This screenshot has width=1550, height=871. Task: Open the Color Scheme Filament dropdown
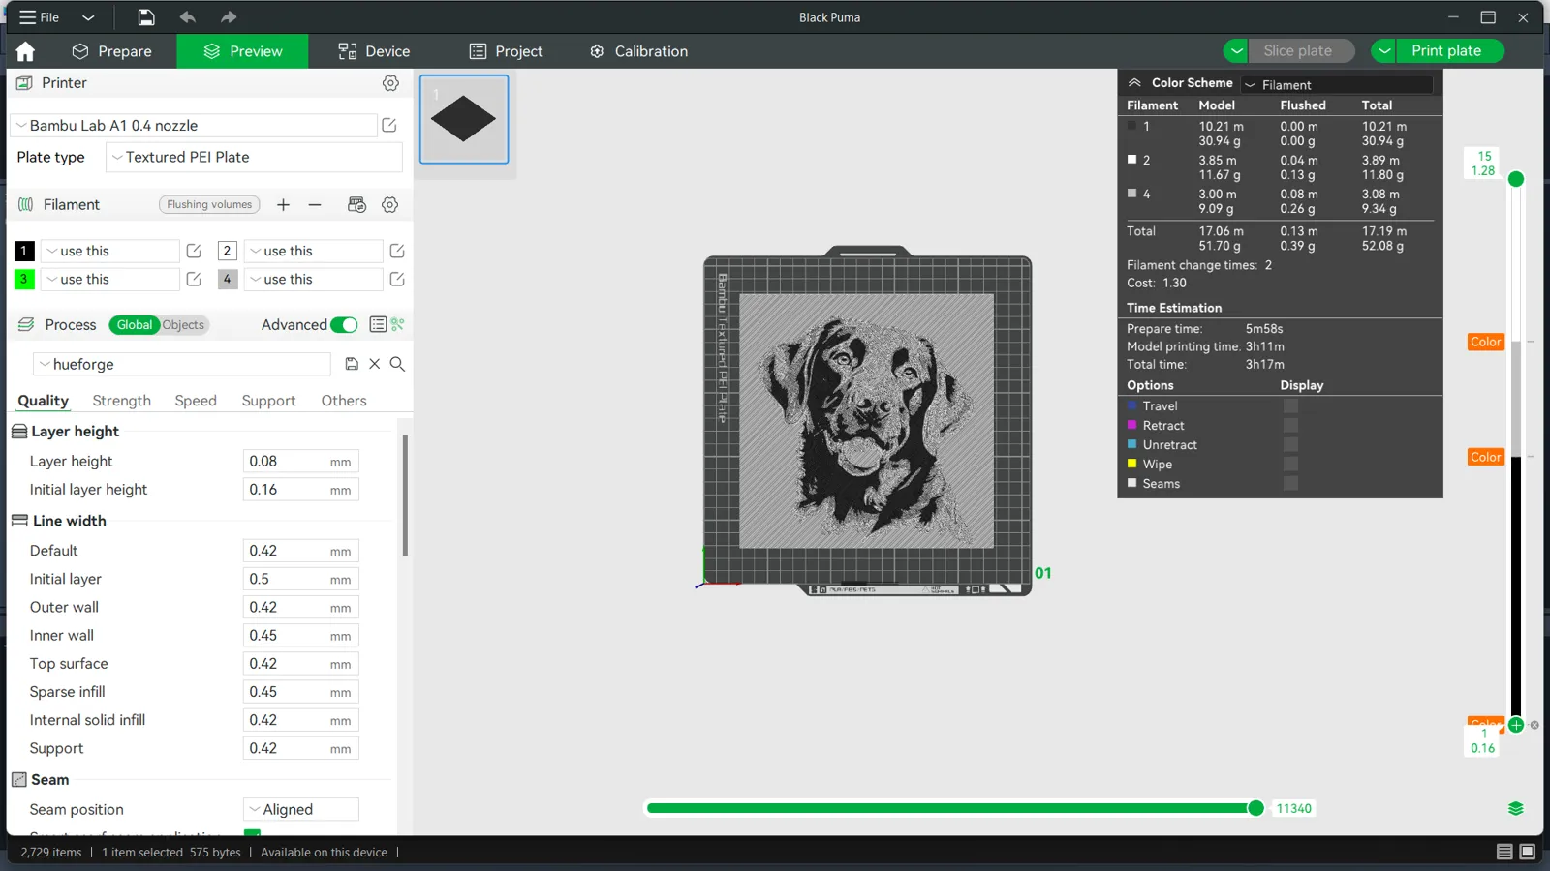click(x=1337, y=84)
